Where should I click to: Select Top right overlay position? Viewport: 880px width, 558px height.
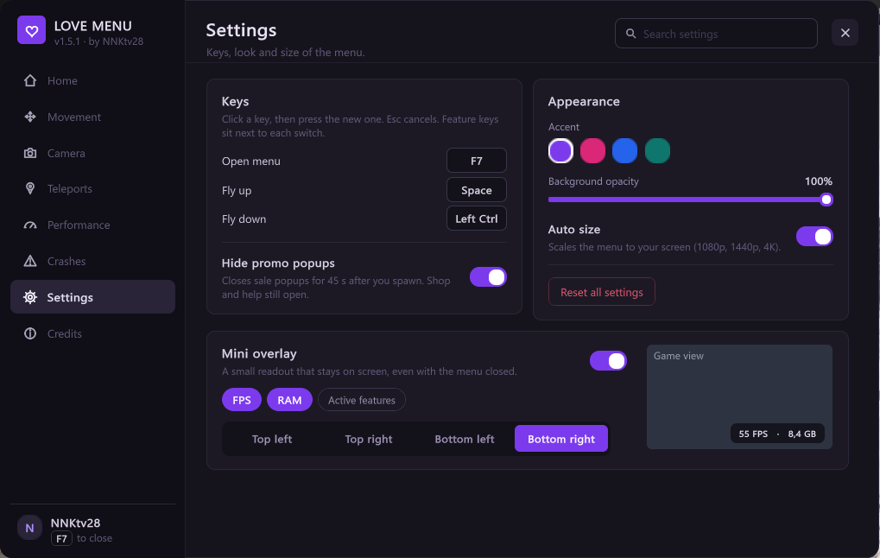click(368, 439)
